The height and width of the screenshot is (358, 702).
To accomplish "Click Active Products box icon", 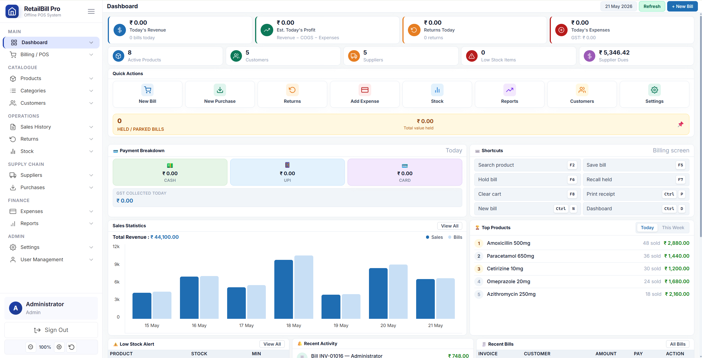I will 119,56.
